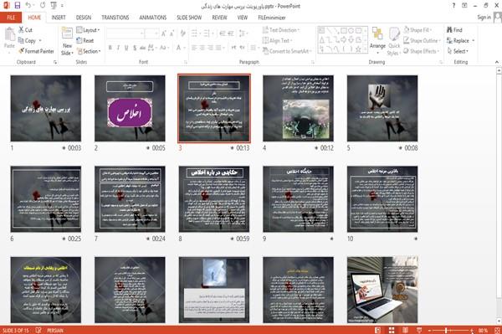Open the Arrange tool in Drawing group
This screenshot has height=334, width=502.
(x=377, y=39)
